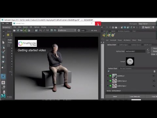157x118 pixels.
Task: Click the Presets button in Attribute Editor
Action: pos(154,51)
